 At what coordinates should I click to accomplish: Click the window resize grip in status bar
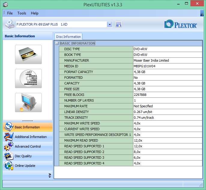tap(201, 185)
